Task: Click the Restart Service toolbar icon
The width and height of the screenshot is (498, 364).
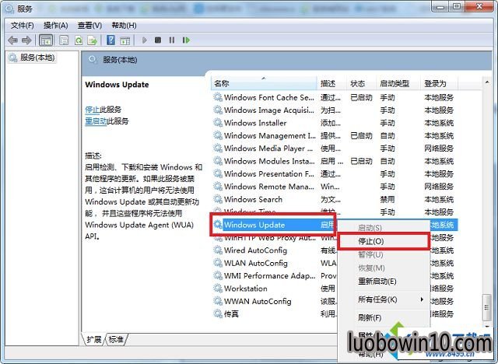Action: coord(186,40)
